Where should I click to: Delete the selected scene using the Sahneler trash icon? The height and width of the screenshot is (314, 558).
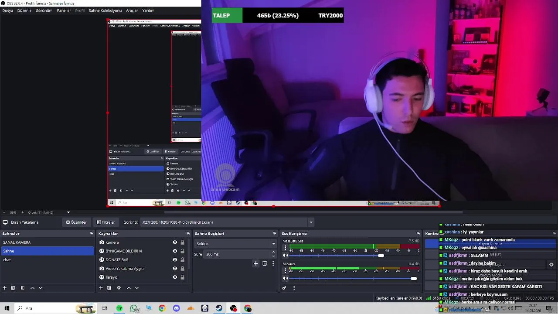13,288
